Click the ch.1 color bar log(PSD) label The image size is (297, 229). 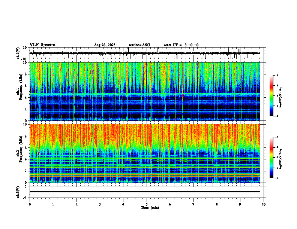(x=281, y=97)
